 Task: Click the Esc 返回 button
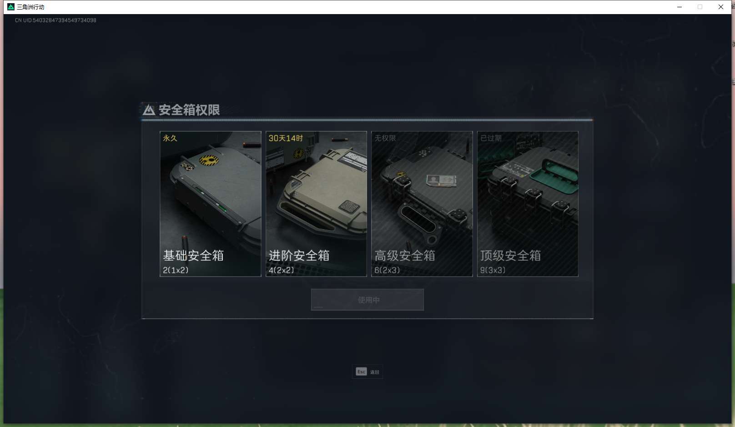(x=367, y=372)
